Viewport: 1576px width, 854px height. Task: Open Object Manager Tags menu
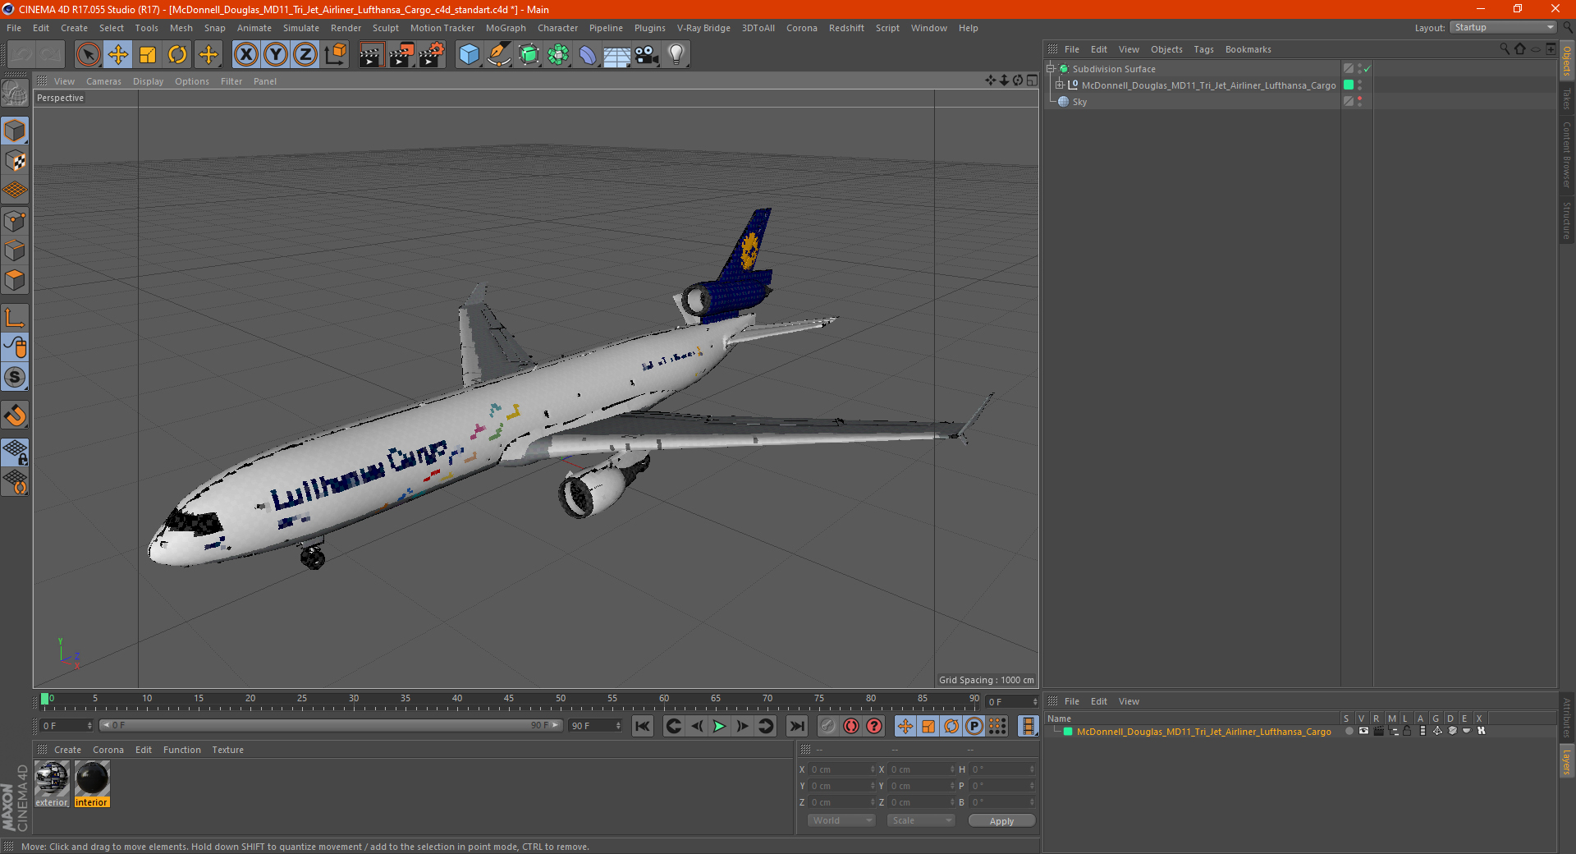1203,49
